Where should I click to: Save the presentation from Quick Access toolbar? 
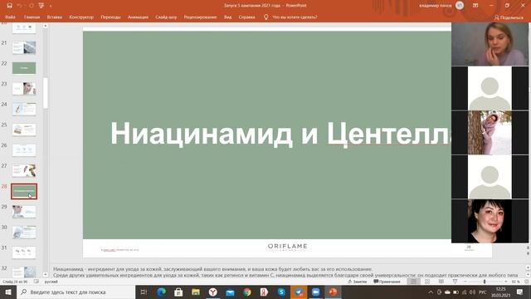(x=9, y=6)
